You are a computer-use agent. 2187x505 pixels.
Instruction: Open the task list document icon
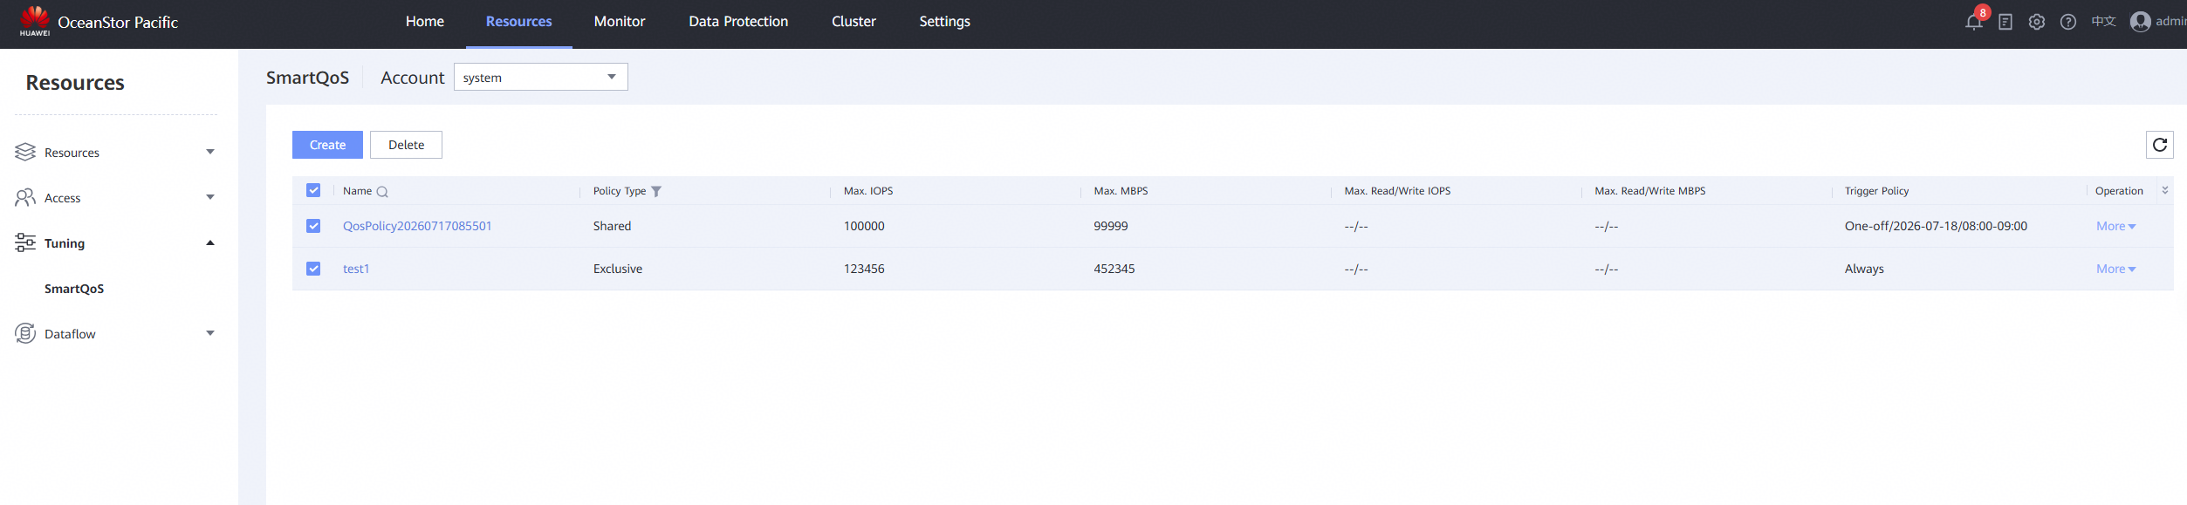[2005, 22]
